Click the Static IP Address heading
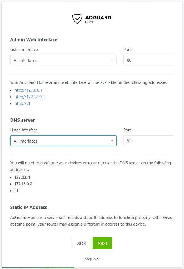 [x=28, y=207]
